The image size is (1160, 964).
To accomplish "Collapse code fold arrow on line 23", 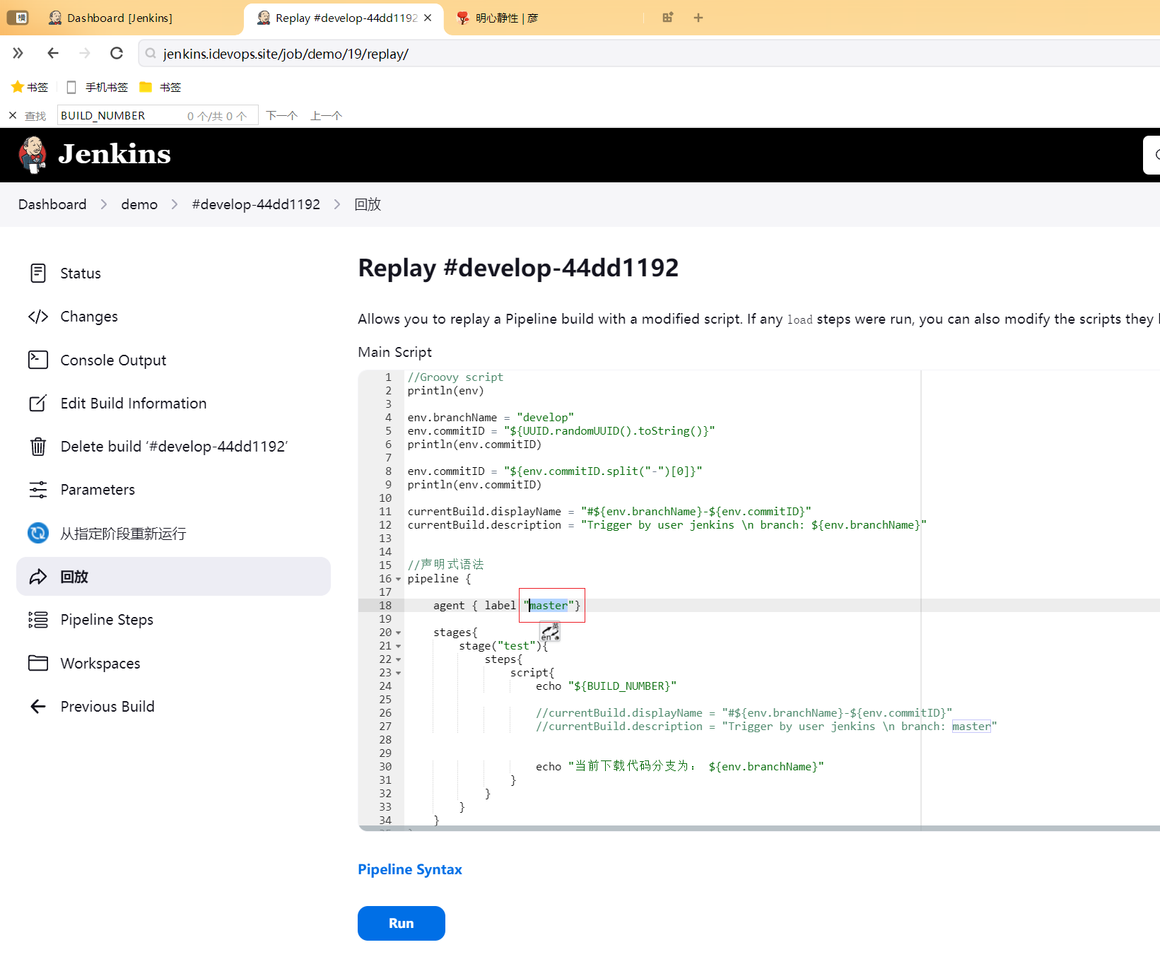I will coord(398,673).
